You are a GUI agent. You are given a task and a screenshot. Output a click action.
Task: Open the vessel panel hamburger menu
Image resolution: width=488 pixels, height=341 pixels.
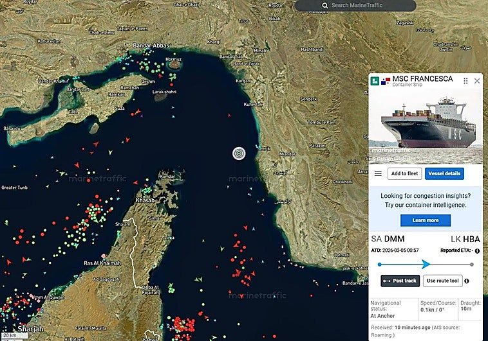click(x=378, y=173)
